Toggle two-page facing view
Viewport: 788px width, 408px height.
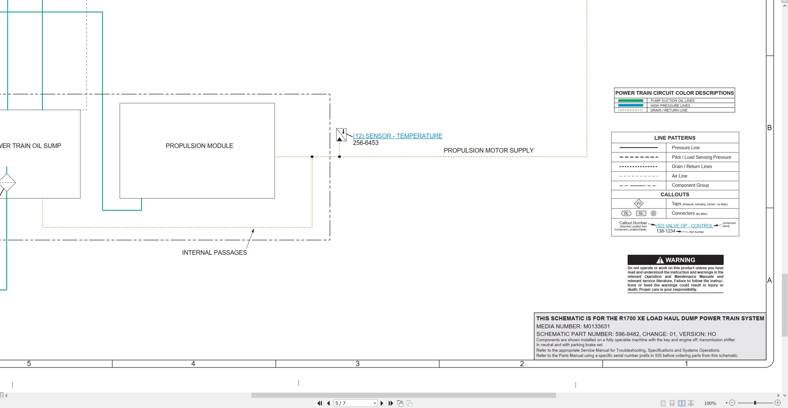pyautogui.click(x=682, y=403)
